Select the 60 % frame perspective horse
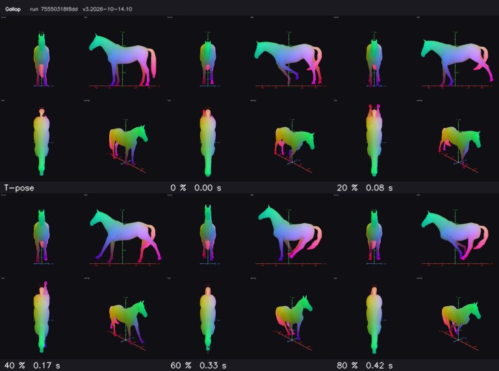 click(x=294, y=317)
